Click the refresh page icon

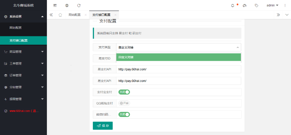tap(79, 5)
